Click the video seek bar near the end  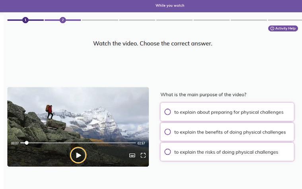tap(133, 143)
